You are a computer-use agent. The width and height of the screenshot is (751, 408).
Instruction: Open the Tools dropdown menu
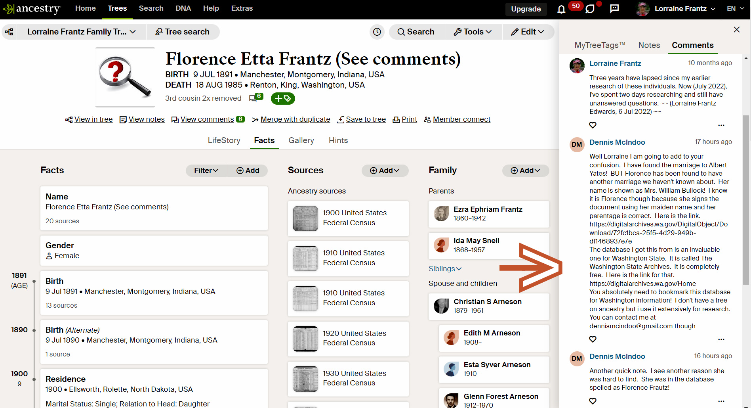pos(473,32)
